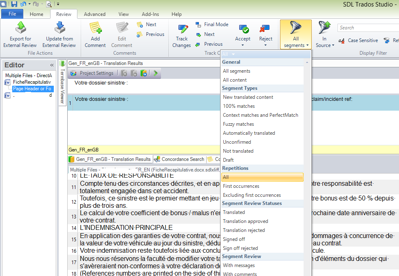
Task: Click the first grey translation memory icon
Action: [124, 73]
